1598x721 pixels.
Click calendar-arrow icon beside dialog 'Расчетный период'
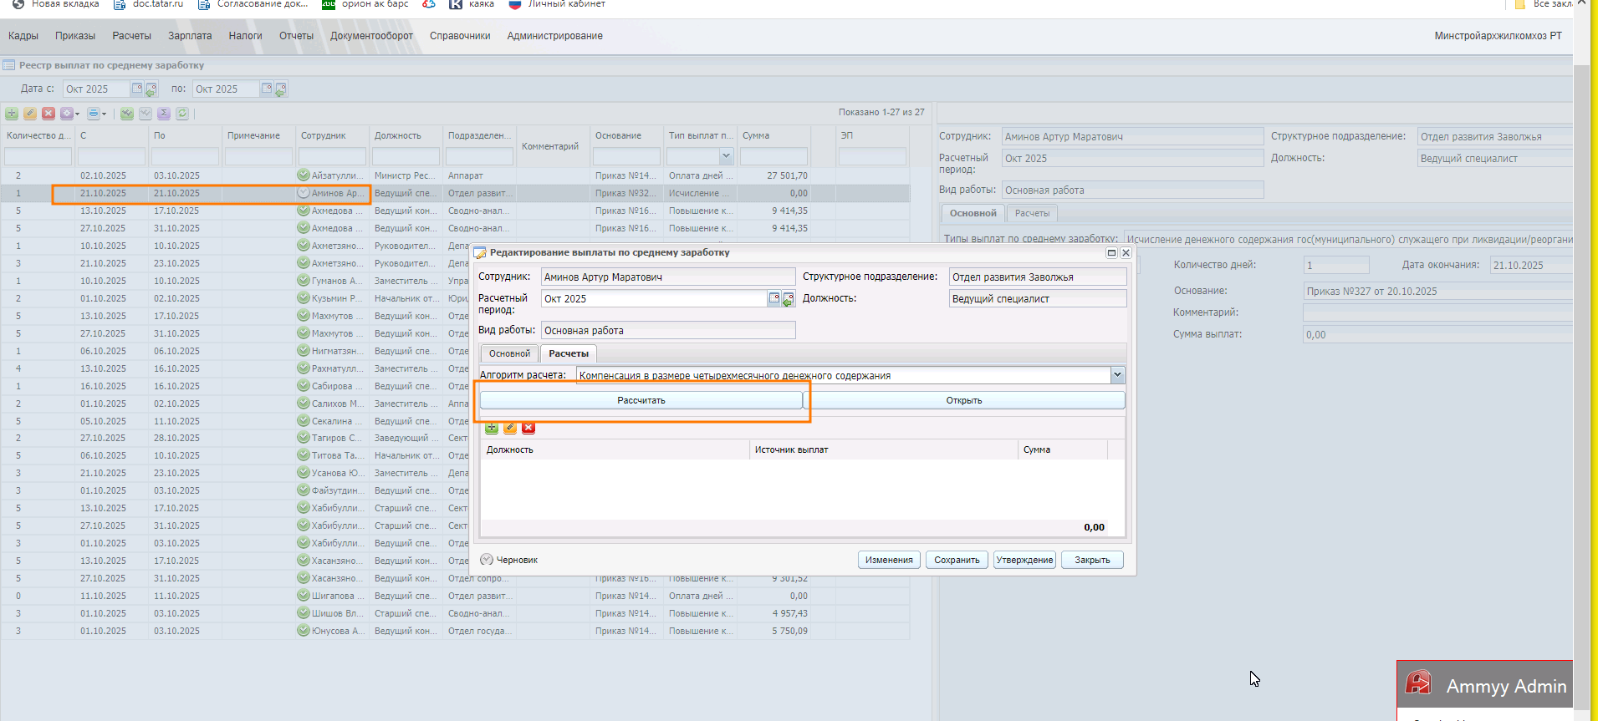(x=788, y=298)
